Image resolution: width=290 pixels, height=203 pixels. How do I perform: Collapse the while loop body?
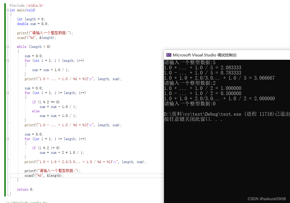click(x=7, y=46)
